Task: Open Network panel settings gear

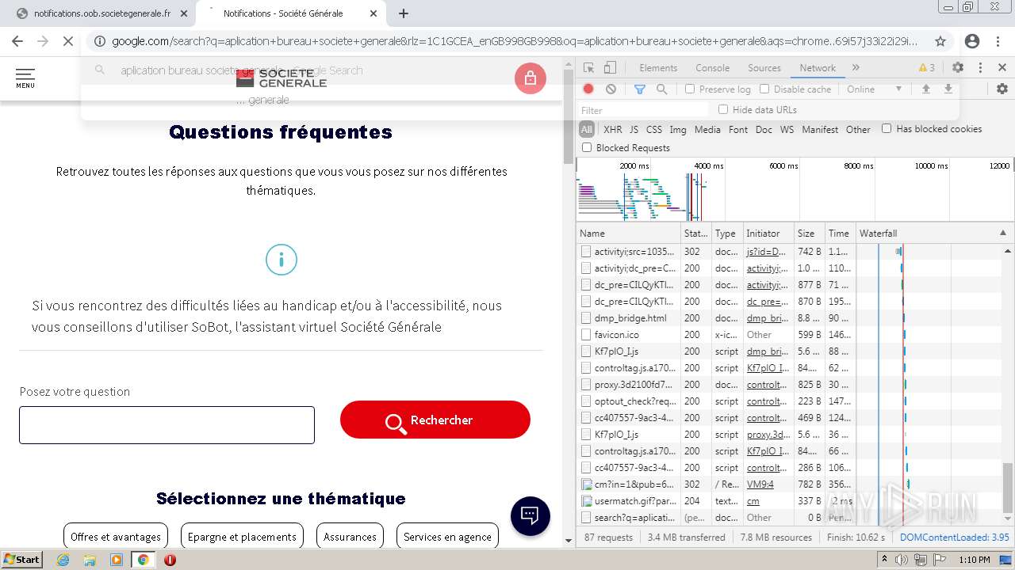Action: tap(1002, 89)
